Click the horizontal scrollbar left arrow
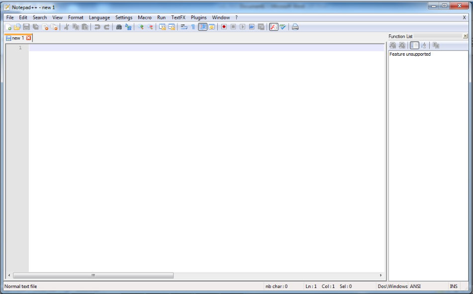The width and height of the screenshot is (473, 294). [9, 275]
